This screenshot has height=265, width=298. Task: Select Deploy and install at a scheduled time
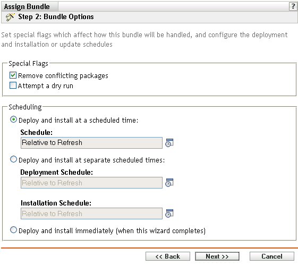[13, 119]
